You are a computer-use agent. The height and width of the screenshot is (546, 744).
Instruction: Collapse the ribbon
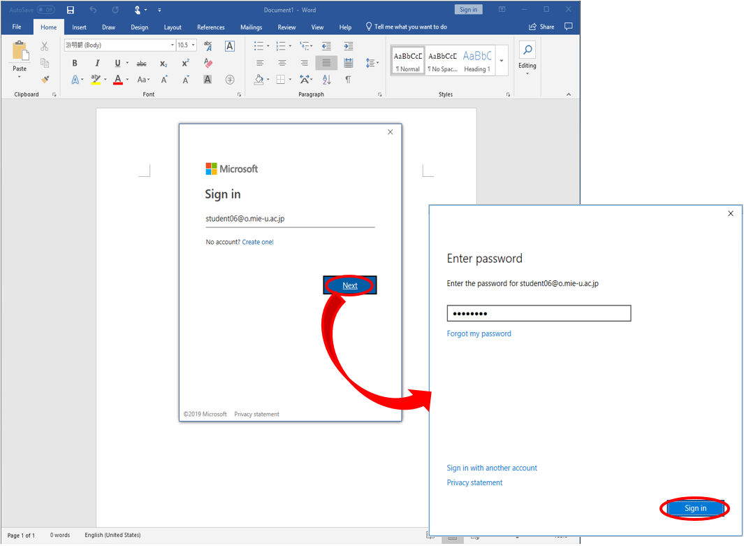[x=569, y=94]
